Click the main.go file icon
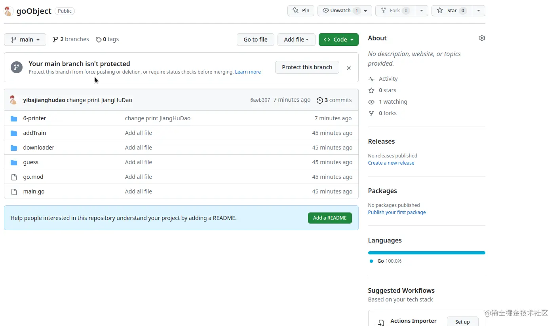The image size is (557, 326). (14, 191)
